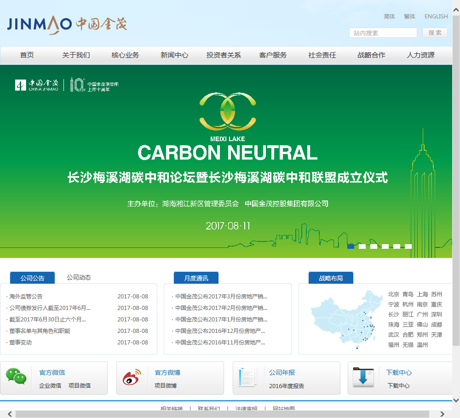
Task: Click the vertical scrollbar down arrow
Action: coord(456,400)
